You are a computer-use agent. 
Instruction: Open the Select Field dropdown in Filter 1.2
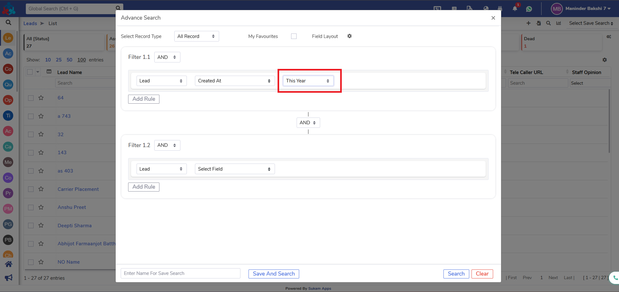(235, 169)
